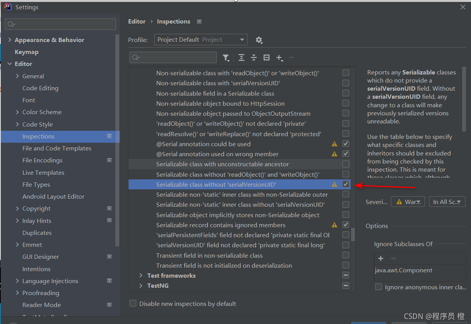Uncheck 'Serializable class without serialVersionUID' checkbox
The image size is (471, 324).
[x=346, y=184]
